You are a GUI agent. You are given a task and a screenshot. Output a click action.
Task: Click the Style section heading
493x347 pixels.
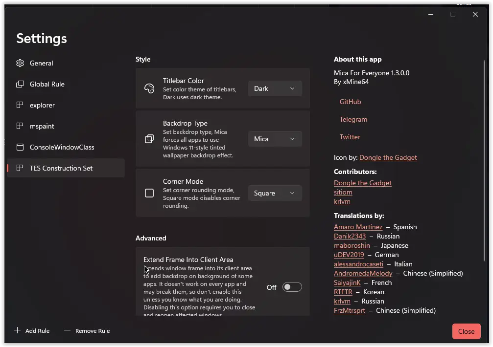point(143,59)
